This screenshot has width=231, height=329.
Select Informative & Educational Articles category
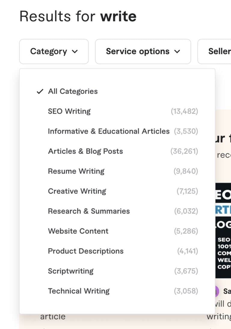(x=108, y=131)
